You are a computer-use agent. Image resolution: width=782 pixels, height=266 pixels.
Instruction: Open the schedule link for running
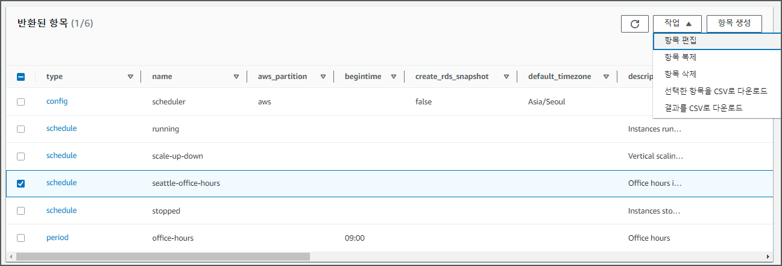[61, 128]
